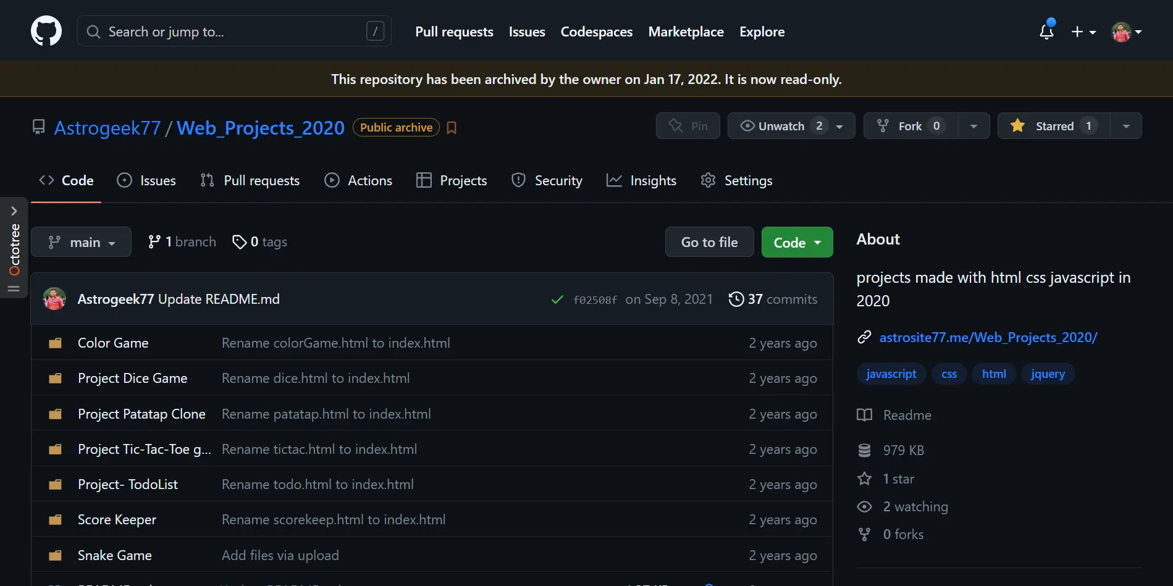1173x586 pixels.
Task: Open the Actions tab
Action: (x=359, y=181)
